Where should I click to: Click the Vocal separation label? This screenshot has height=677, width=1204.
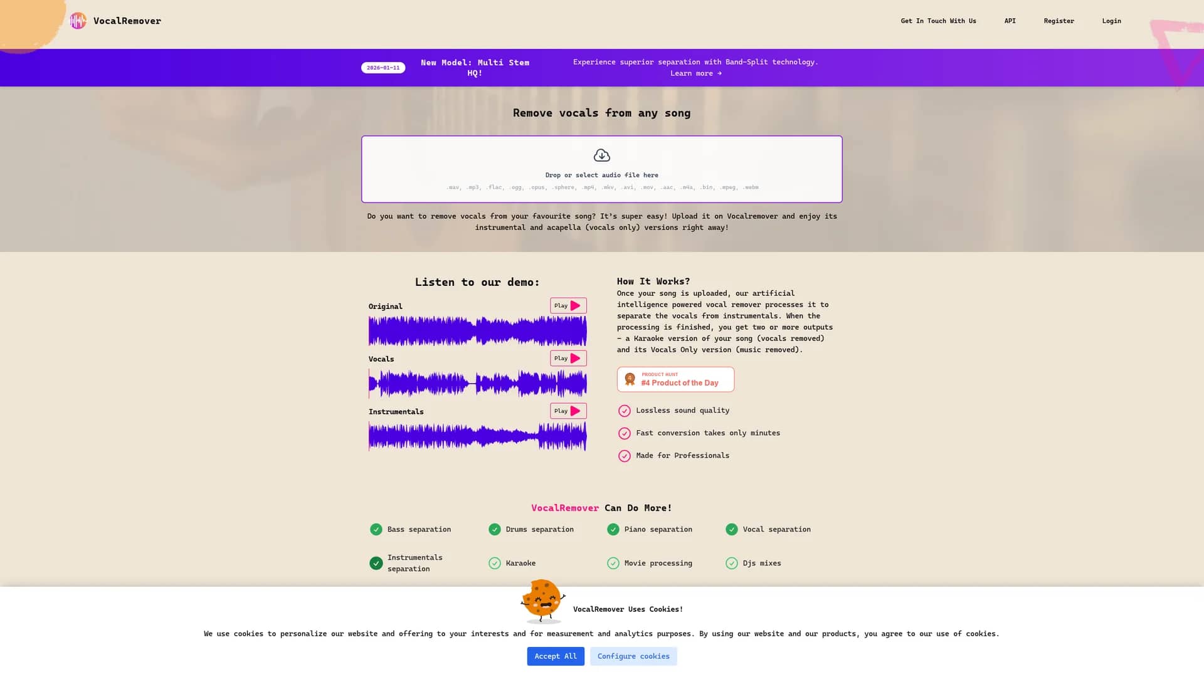coord(776,530)
